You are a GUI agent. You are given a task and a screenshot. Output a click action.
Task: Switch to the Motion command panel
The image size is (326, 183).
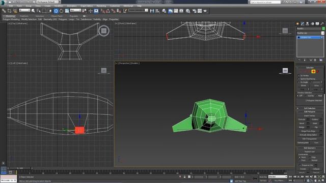[x=312, y=24]
